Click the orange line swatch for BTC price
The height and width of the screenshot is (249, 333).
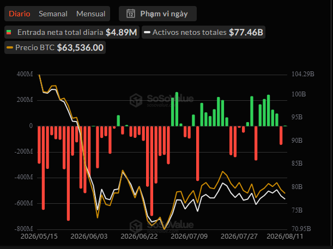point(10,47)
